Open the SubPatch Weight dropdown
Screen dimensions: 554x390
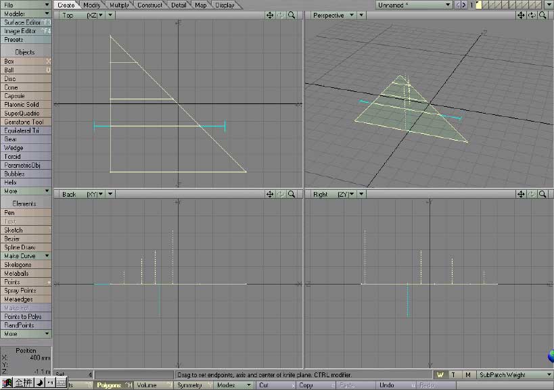[514, 374]
